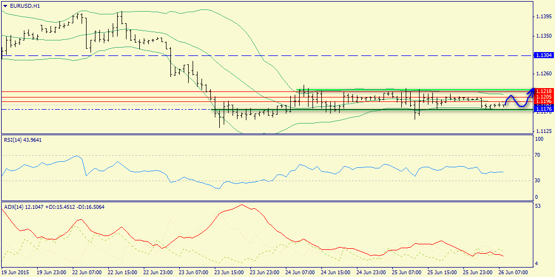The height and width of the screenshot is (277, 555).
Task: Click the ADX 53 scale label
Action: click(539, 206)
